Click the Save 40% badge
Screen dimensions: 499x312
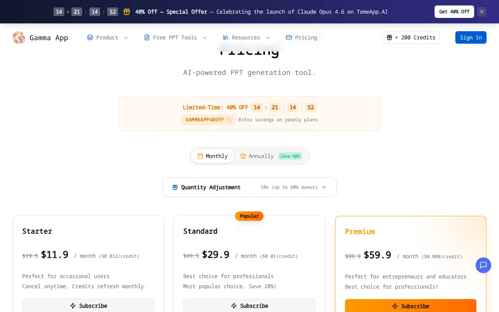click(x=290, y=156)
